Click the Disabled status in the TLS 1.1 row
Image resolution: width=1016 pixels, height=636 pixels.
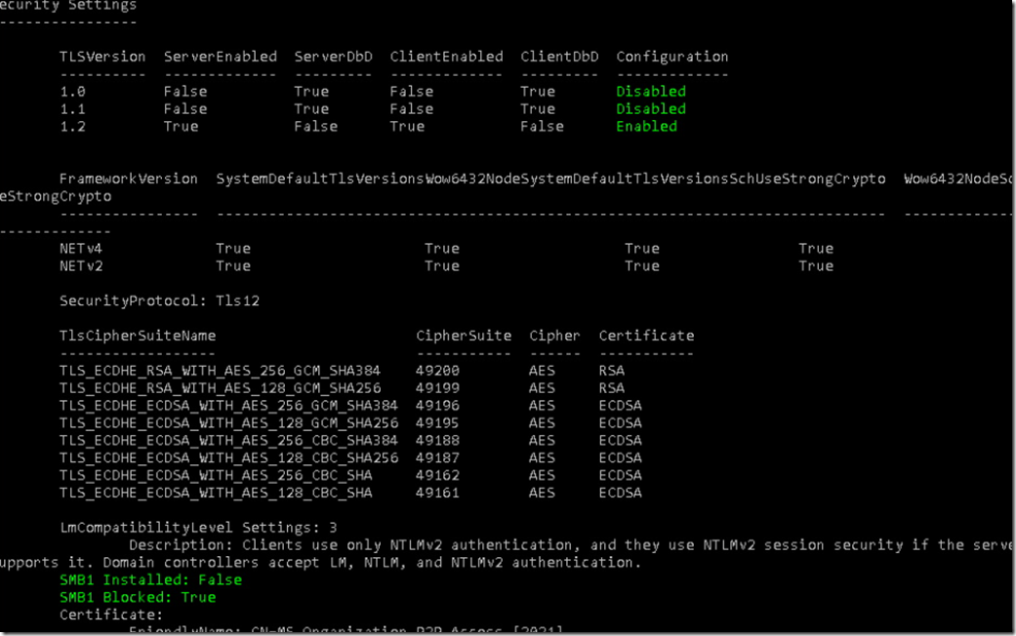[650, 109]
